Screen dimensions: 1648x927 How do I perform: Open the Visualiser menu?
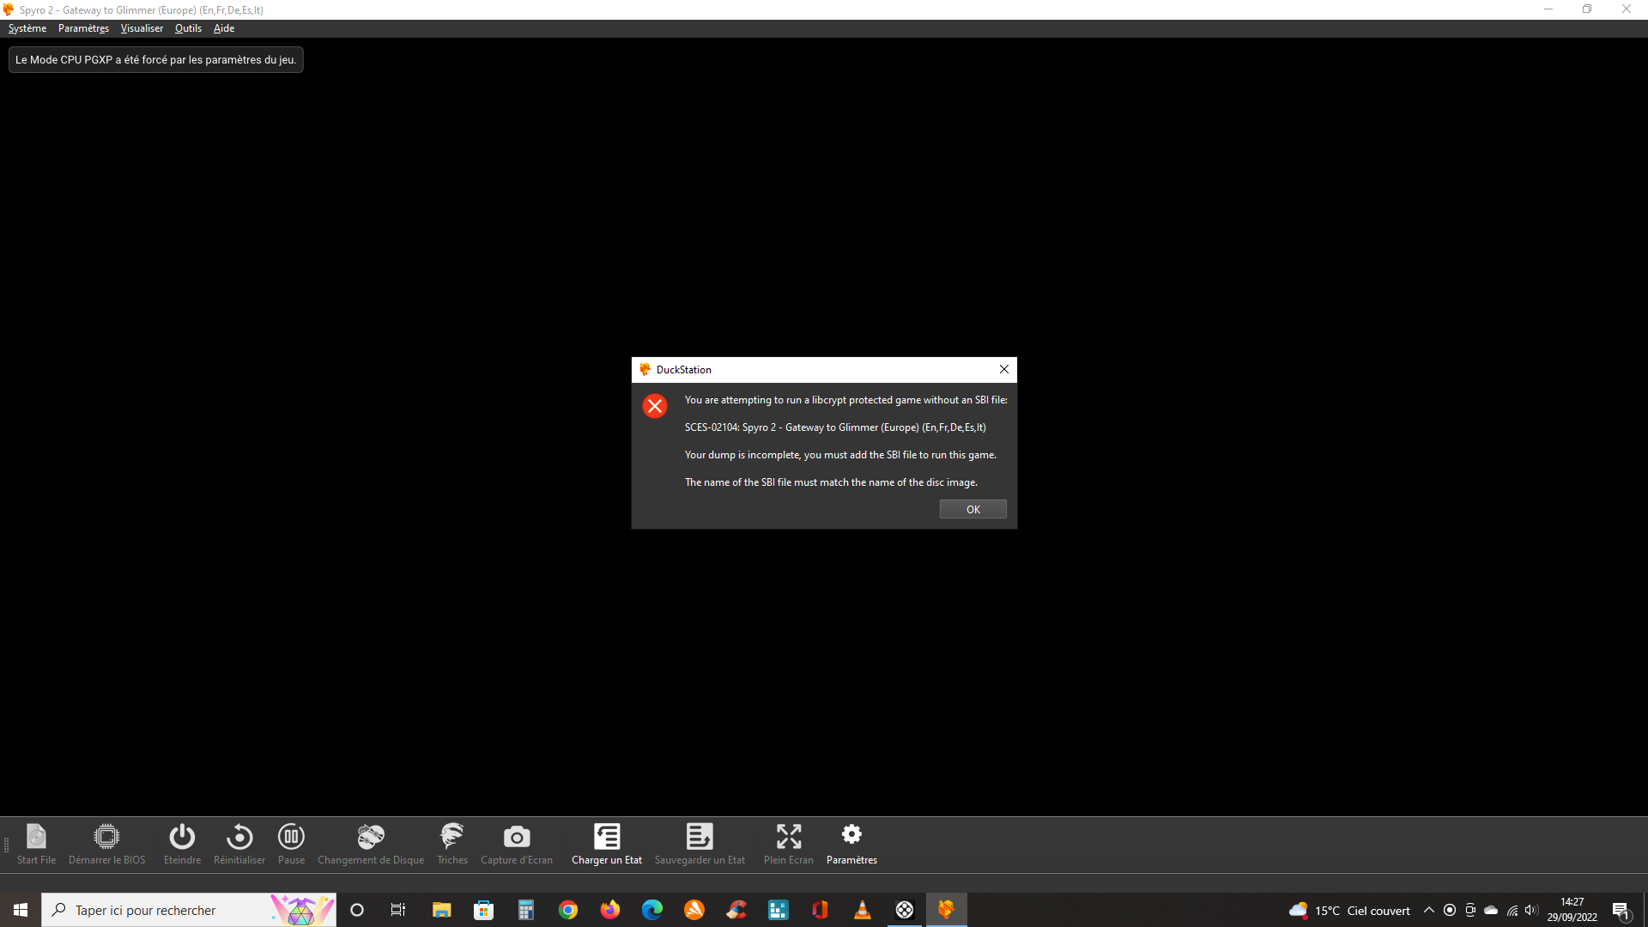(142, 28)
